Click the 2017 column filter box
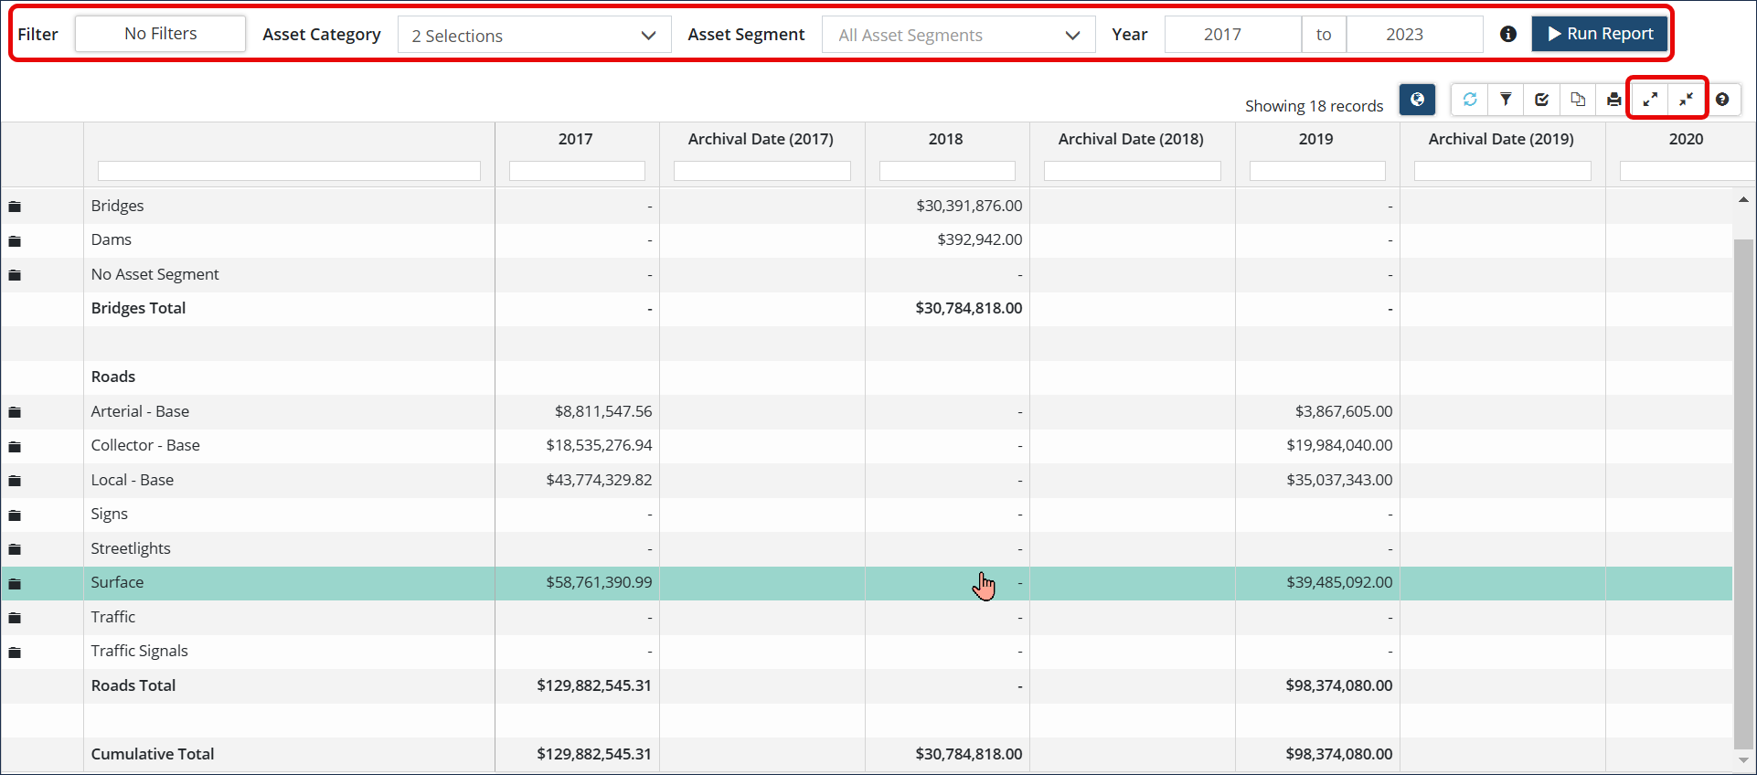This screenshot has width=1757, height=775. [577, 171]
